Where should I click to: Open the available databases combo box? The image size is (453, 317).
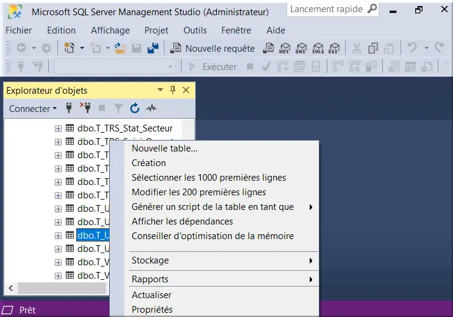pos(115,67)
